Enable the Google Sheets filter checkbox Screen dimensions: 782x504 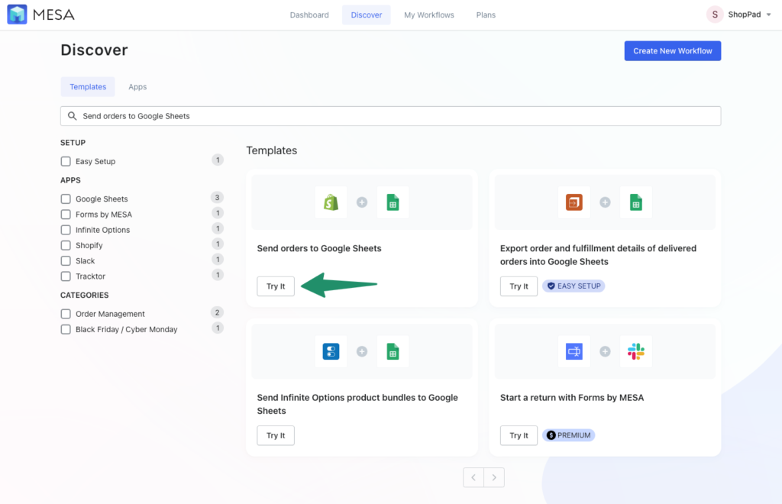point(66,199)
